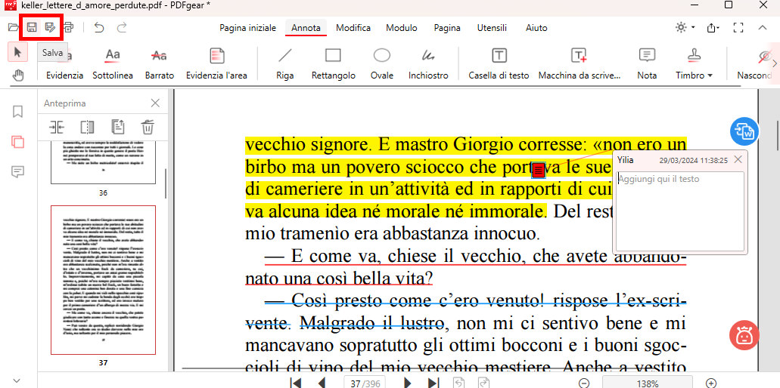Viewport: 780px width, 388px height.
Task: Open the Utensili tab
Action: (x=492, y=28)
